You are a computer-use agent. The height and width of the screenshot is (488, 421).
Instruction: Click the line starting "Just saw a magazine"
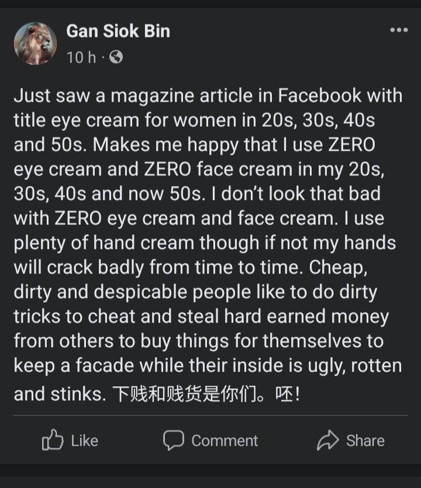(208, 95)
